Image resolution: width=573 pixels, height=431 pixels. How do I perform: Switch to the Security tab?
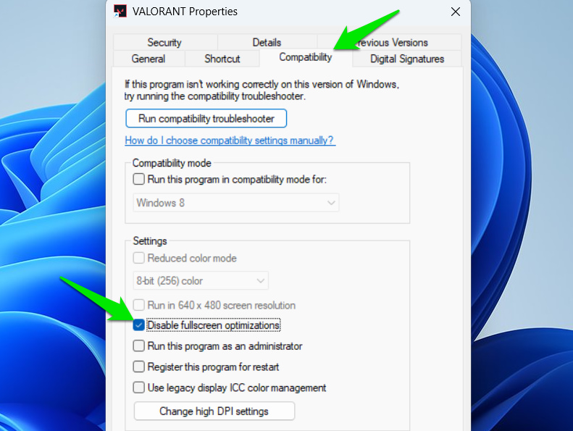click(165, 43)
